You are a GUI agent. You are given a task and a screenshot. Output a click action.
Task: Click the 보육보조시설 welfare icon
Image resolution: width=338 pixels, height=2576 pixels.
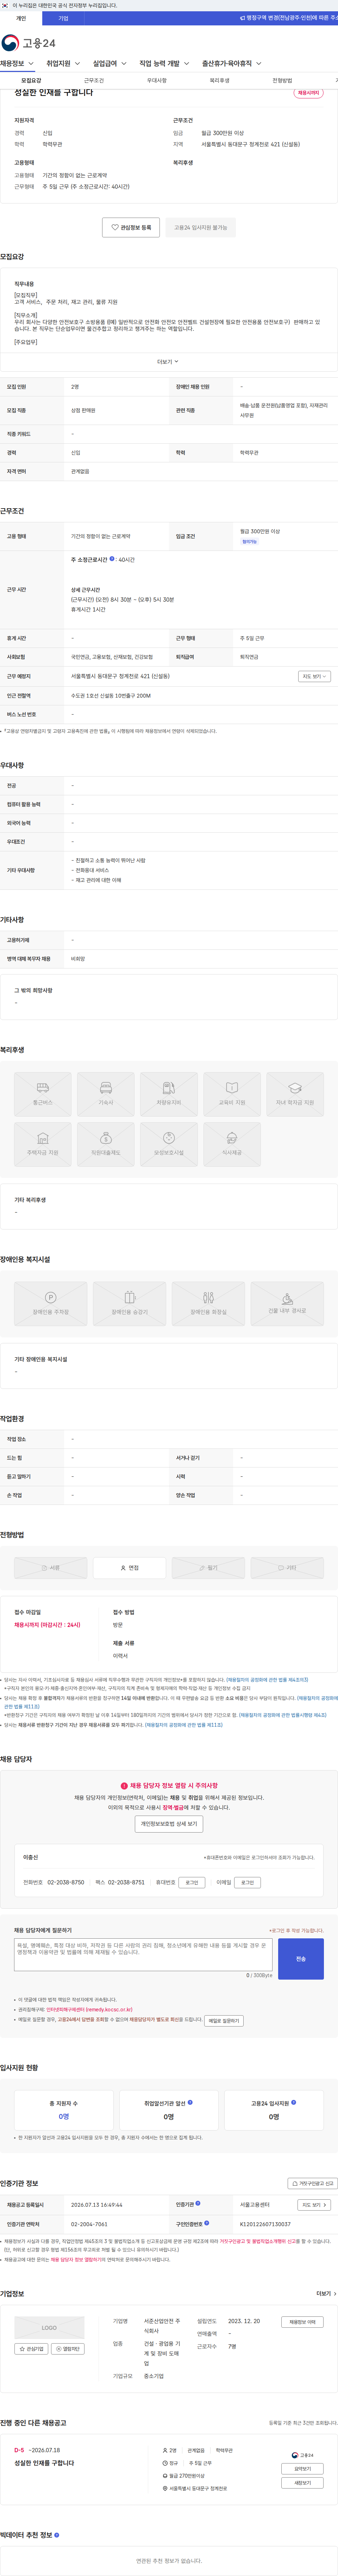(169, 1144)
